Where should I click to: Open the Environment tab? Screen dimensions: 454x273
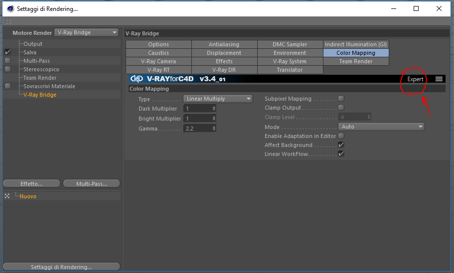coord(290,53)
